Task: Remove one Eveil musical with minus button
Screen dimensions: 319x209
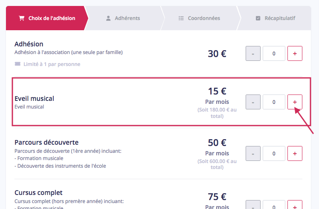Action: tap(253, 102)
